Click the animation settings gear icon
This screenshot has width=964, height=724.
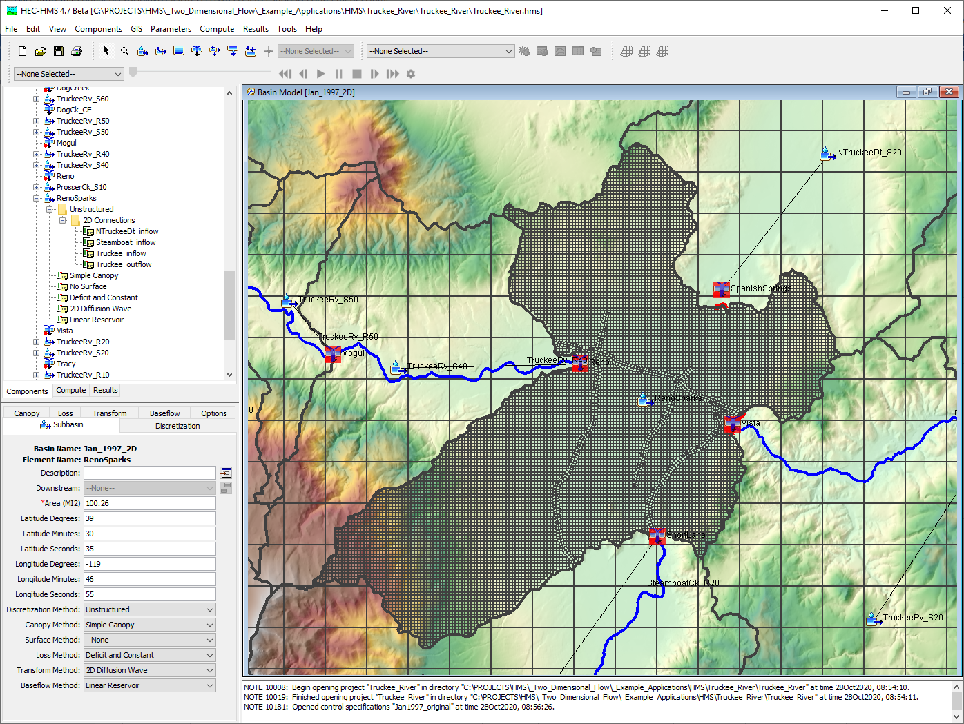point(411,74)
